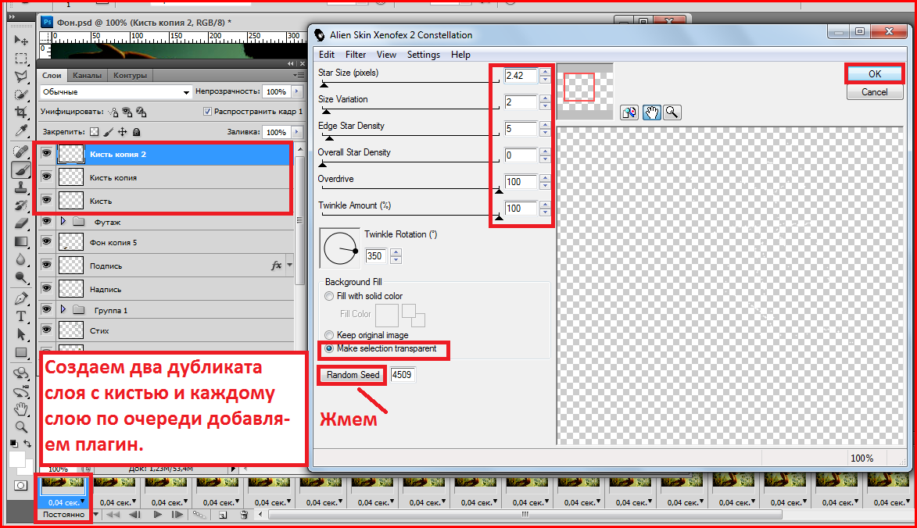
Task: Click the Cancel button
Action: (874, 92)
